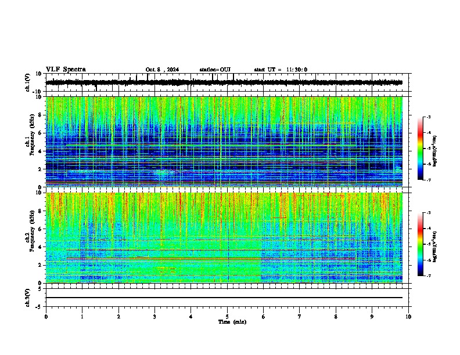The height and width of the screenshot is (355, 460).
Task: Click the ch.2 spectrogram color scale bar
Action: [x=420, y=244]
